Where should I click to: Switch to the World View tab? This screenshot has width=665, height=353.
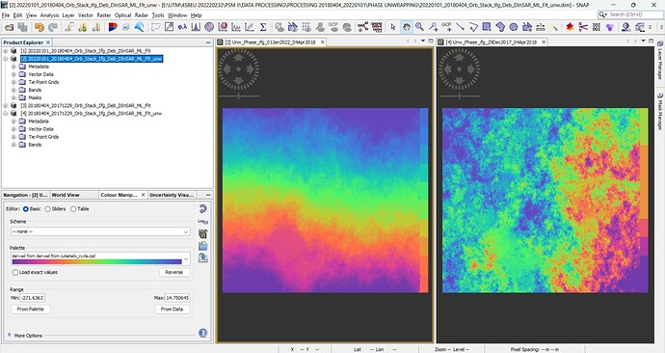coord(66,195)
